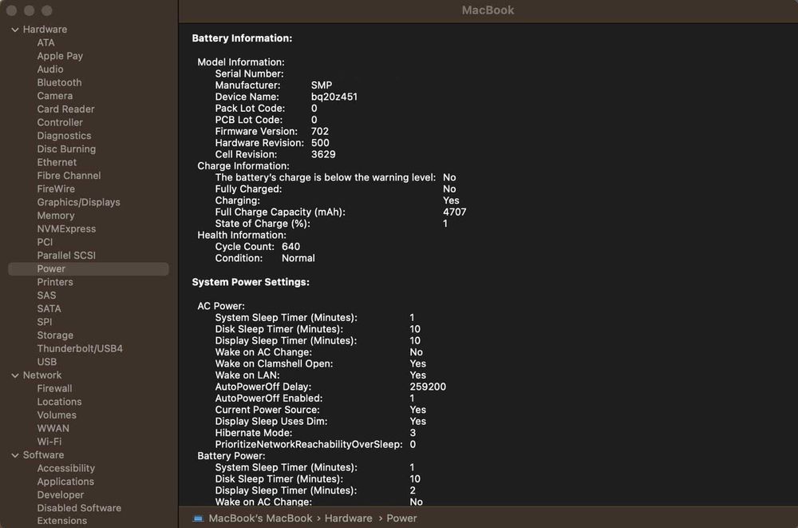
Task: Click the Cell Revision value 3629
Action: click(x=323, y=154)
